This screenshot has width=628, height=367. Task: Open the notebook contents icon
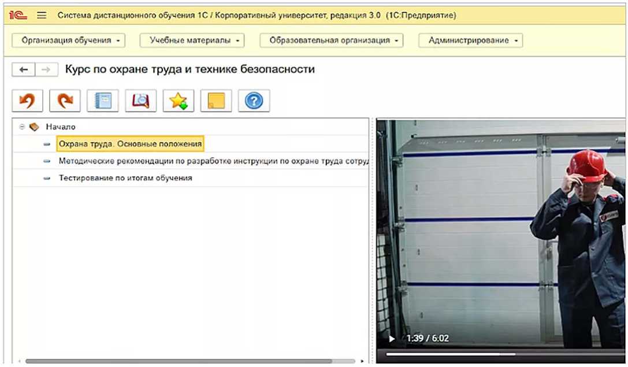102,101
